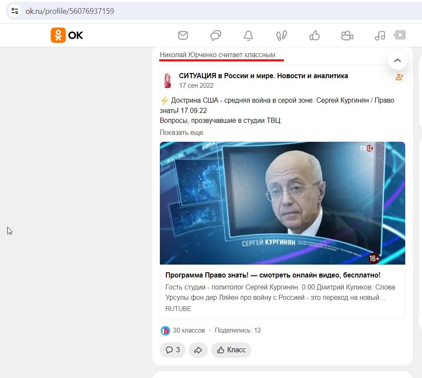Like the post with Класс button

[x=231, y=350]
